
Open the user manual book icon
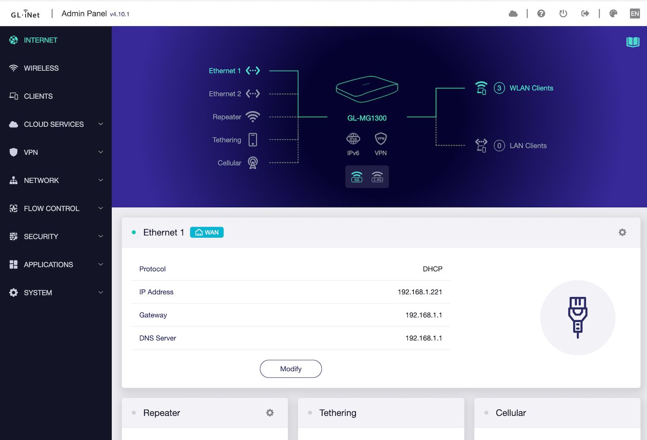(x=633, y=42)
